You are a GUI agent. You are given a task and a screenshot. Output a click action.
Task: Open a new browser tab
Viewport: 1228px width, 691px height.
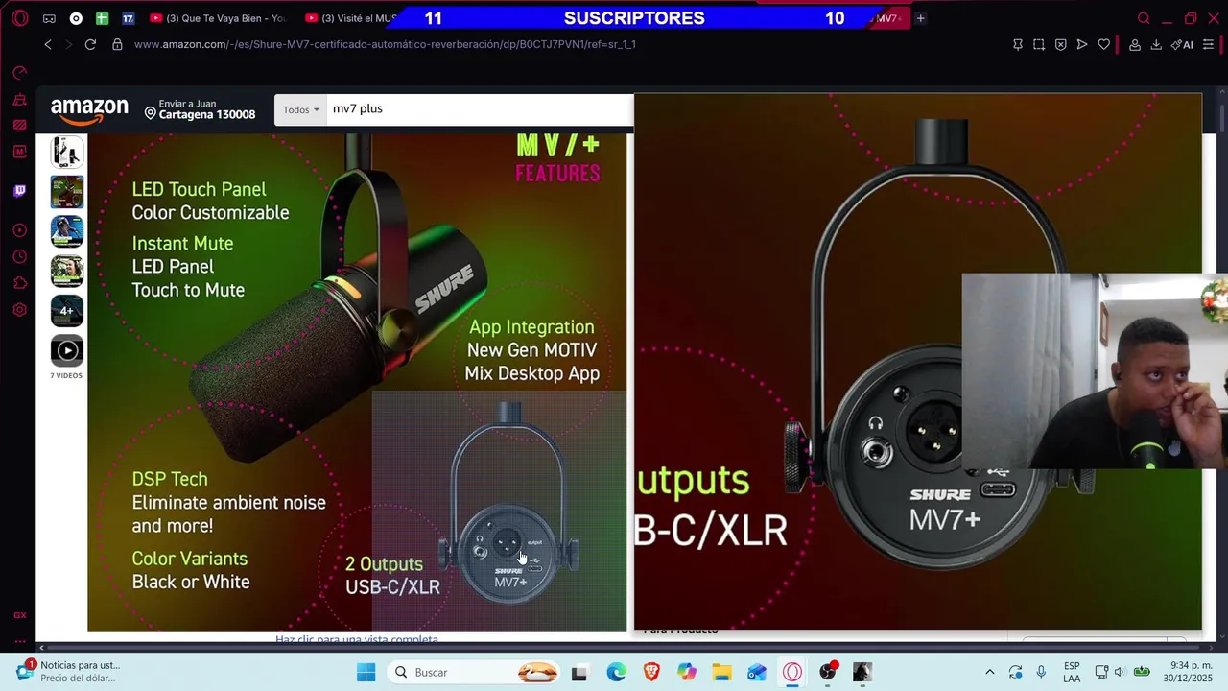[920, 18]
